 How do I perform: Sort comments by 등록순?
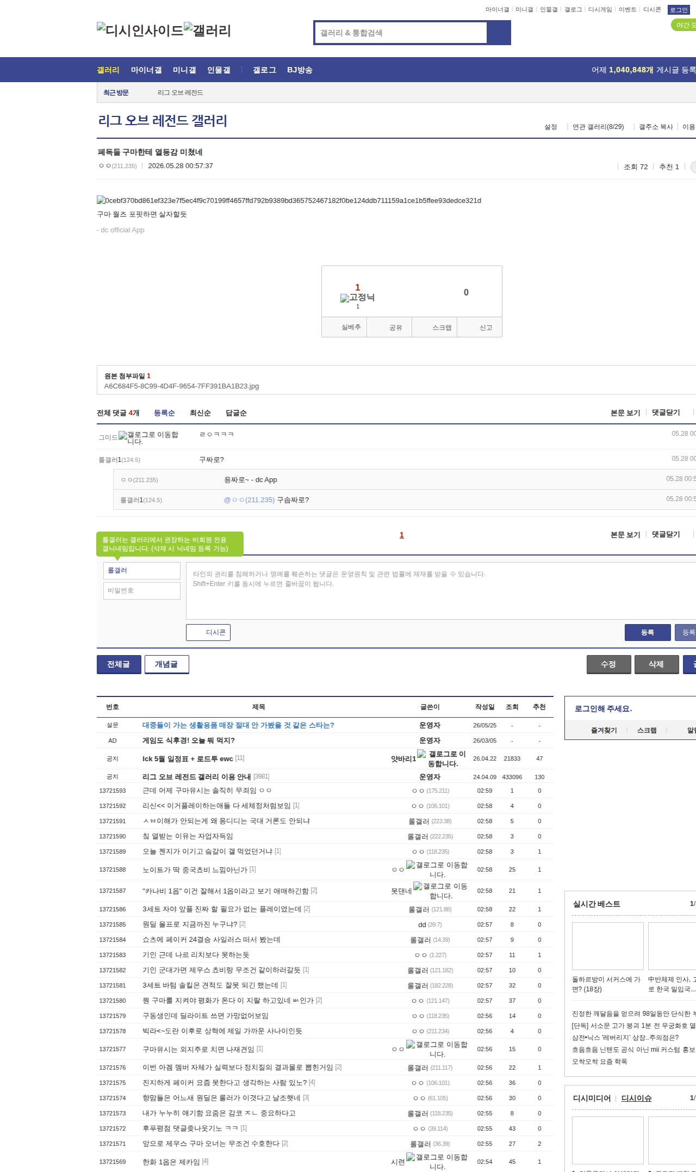(x=164, y=413)
